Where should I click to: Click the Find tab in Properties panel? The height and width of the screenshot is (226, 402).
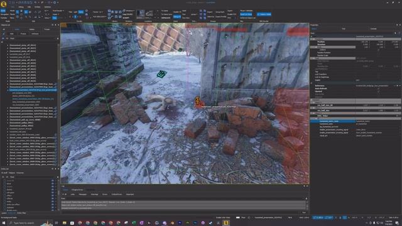pyautogui.click(x=344, y=29)
